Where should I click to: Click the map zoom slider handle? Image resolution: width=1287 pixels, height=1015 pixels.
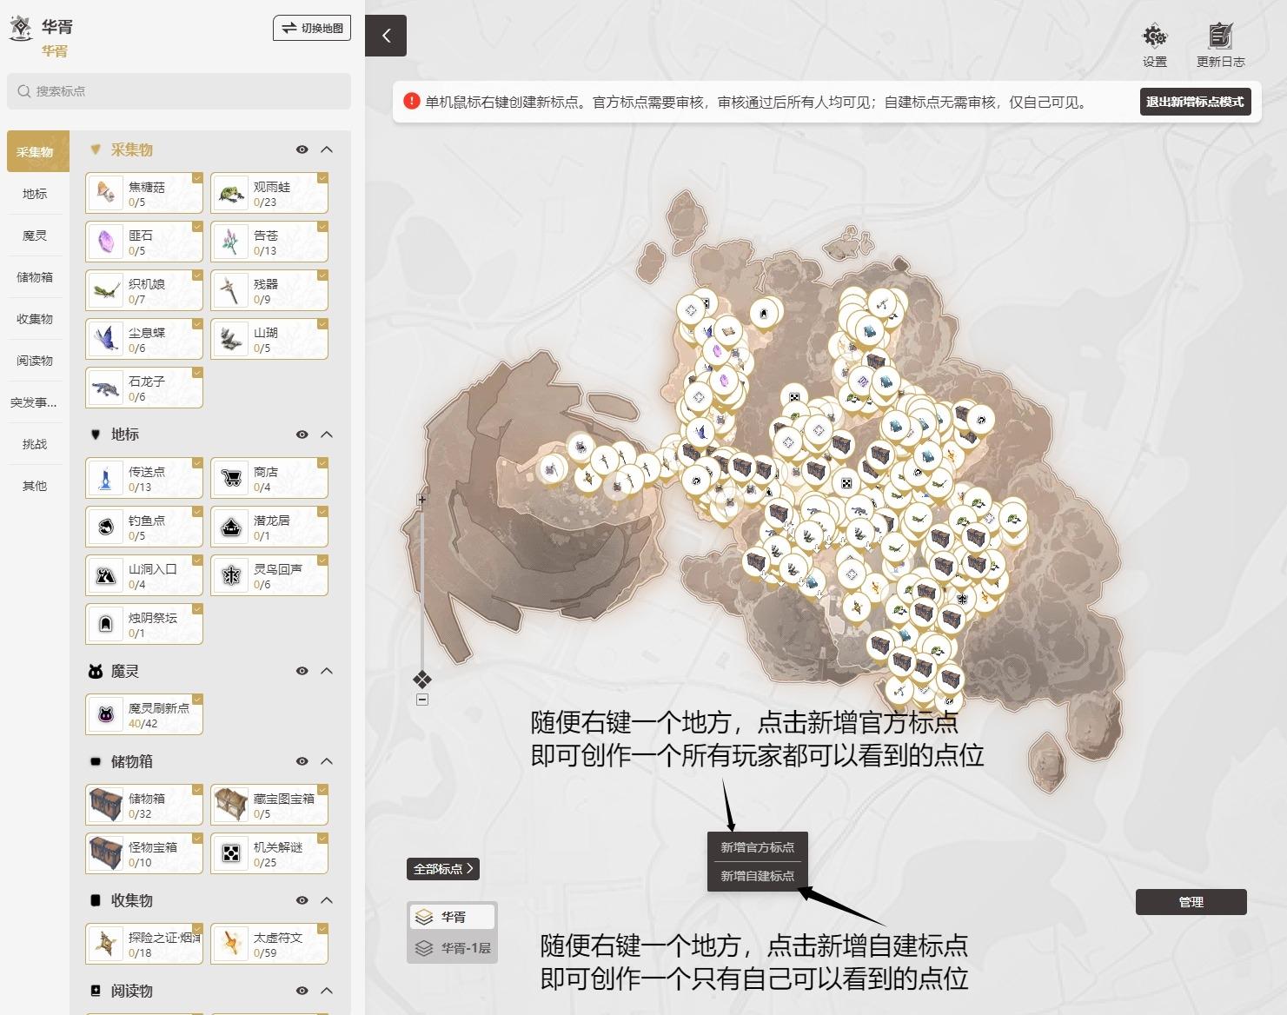click(422, 679)
